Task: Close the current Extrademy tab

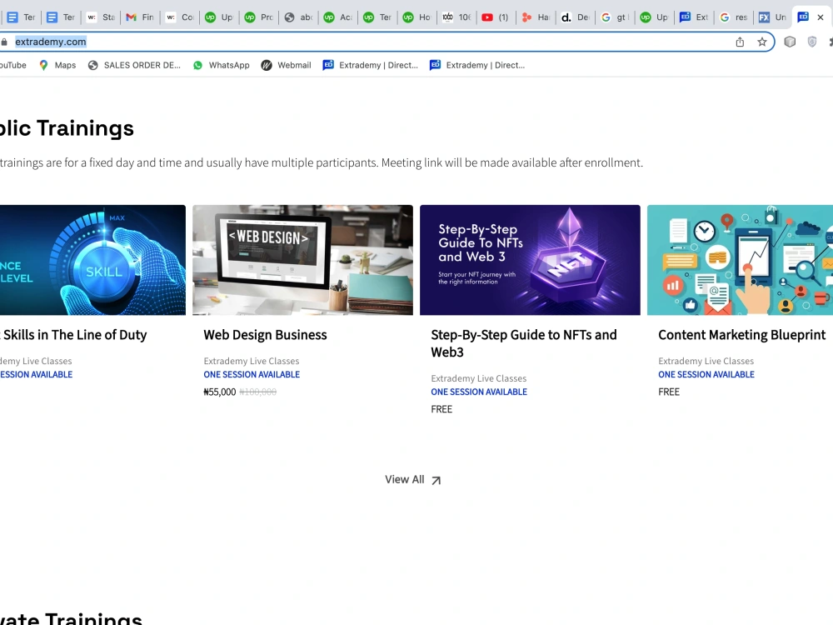Action: point(821,17)
